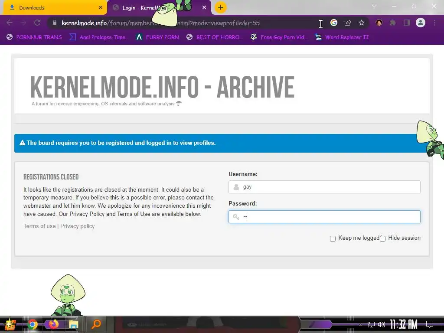Open the Chrome three-dot menu
The height and width of the screenshot is (333, 444).
click(434, 23)
